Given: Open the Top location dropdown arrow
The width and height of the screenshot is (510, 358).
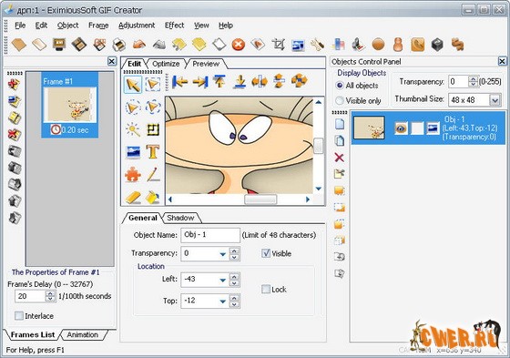Looking at the screenshot, I should click(x=223, y=302).
